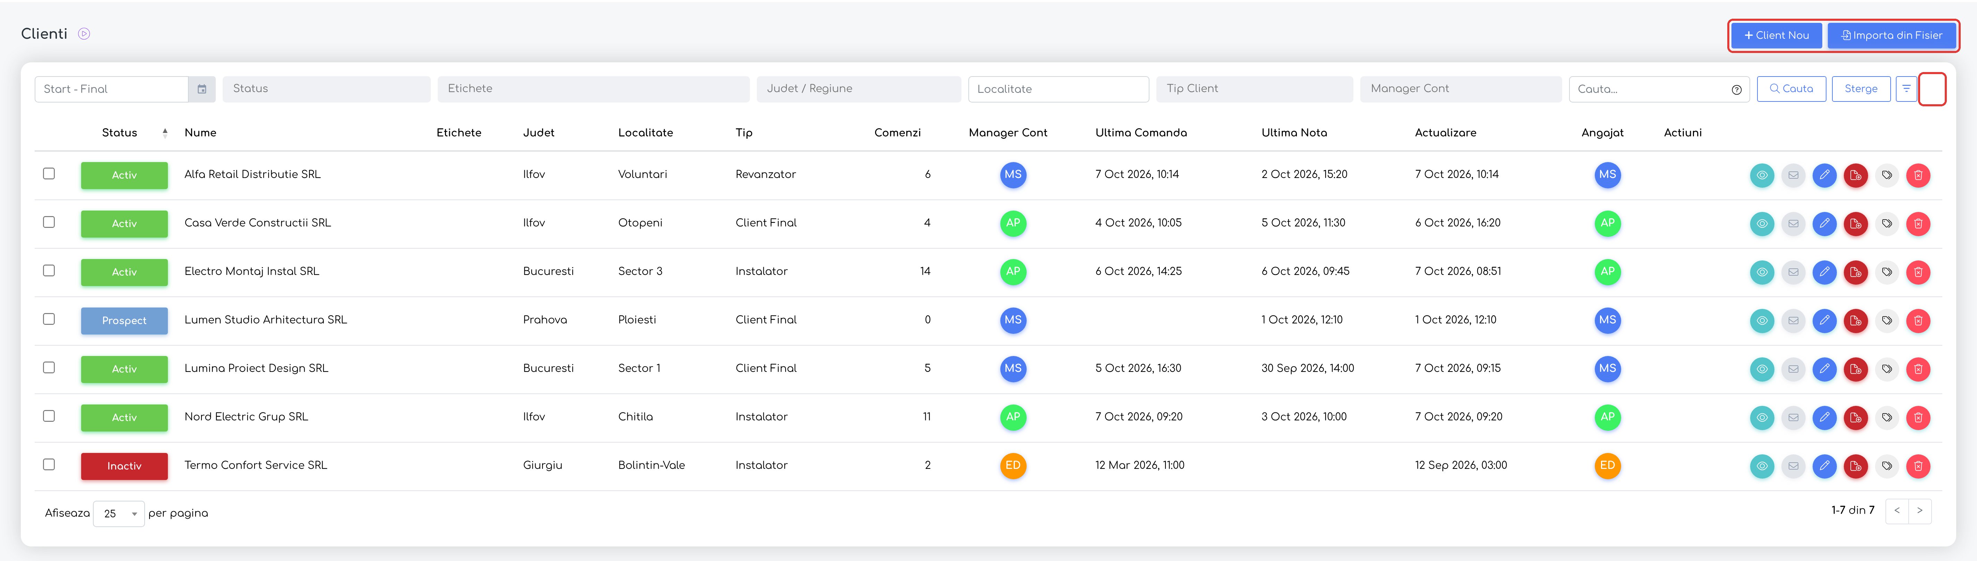This screenshot has height=561, width=1977.
Task: Expand the Tip Client filter dropdown
Action: click(1254, 89)
